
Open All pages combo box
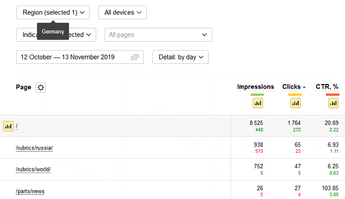(x=158, y=35)
